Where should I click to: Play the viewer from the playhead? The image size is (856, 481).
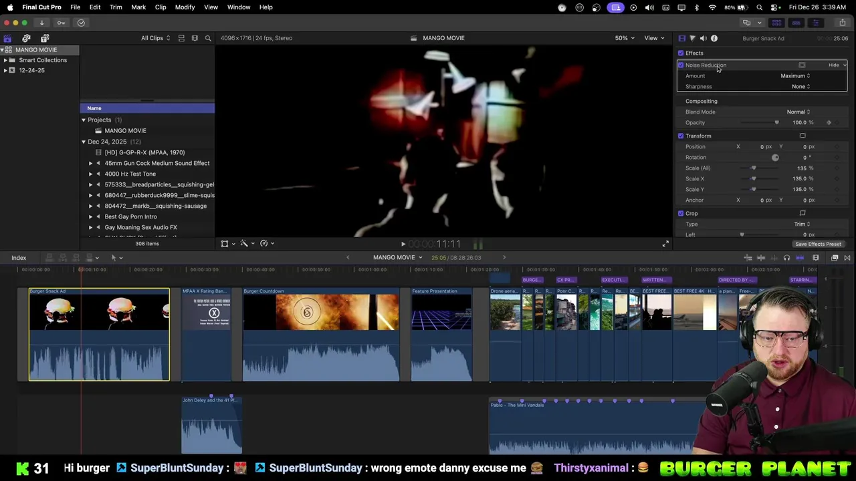coord(403,244)
